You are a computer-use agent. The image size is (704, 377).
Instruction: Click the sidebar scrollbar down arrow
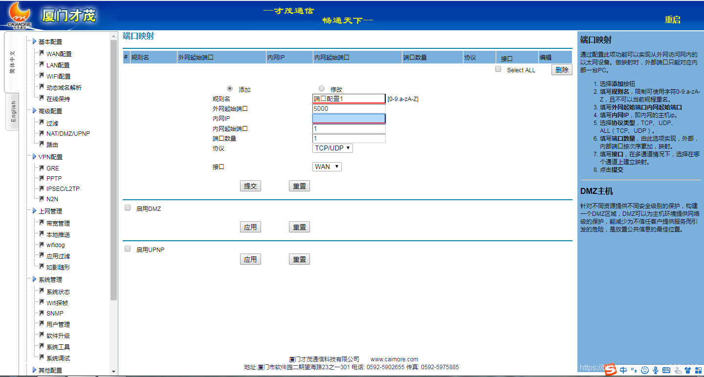tap(114, 372)
